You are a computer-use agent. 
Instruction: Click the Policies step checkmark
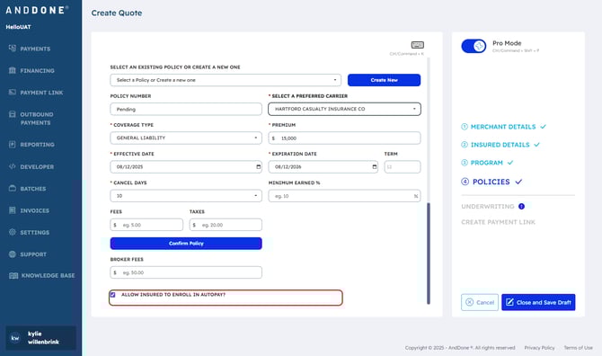pyautogui.click(x=518, y=182)
